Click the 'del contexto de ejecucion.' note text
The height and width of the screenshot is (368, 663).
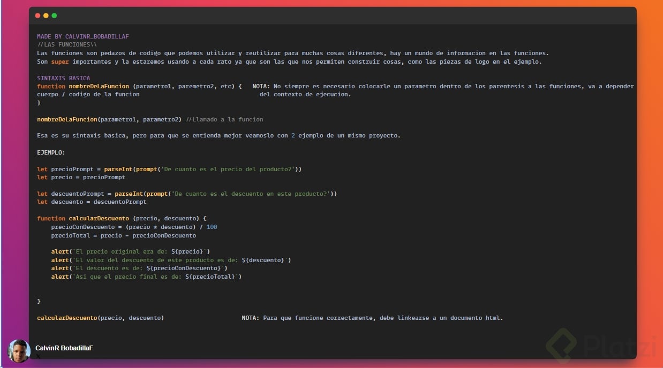tap(305, 95)
